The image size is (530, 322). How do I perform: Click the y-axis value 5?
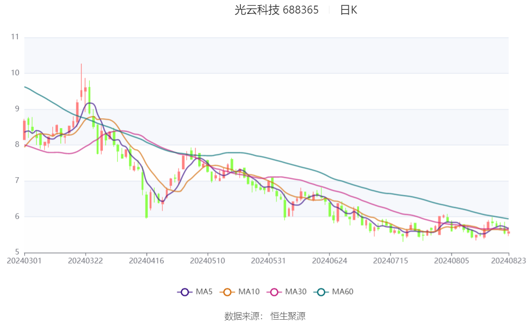pyautogui.click(x=17, y=252)
